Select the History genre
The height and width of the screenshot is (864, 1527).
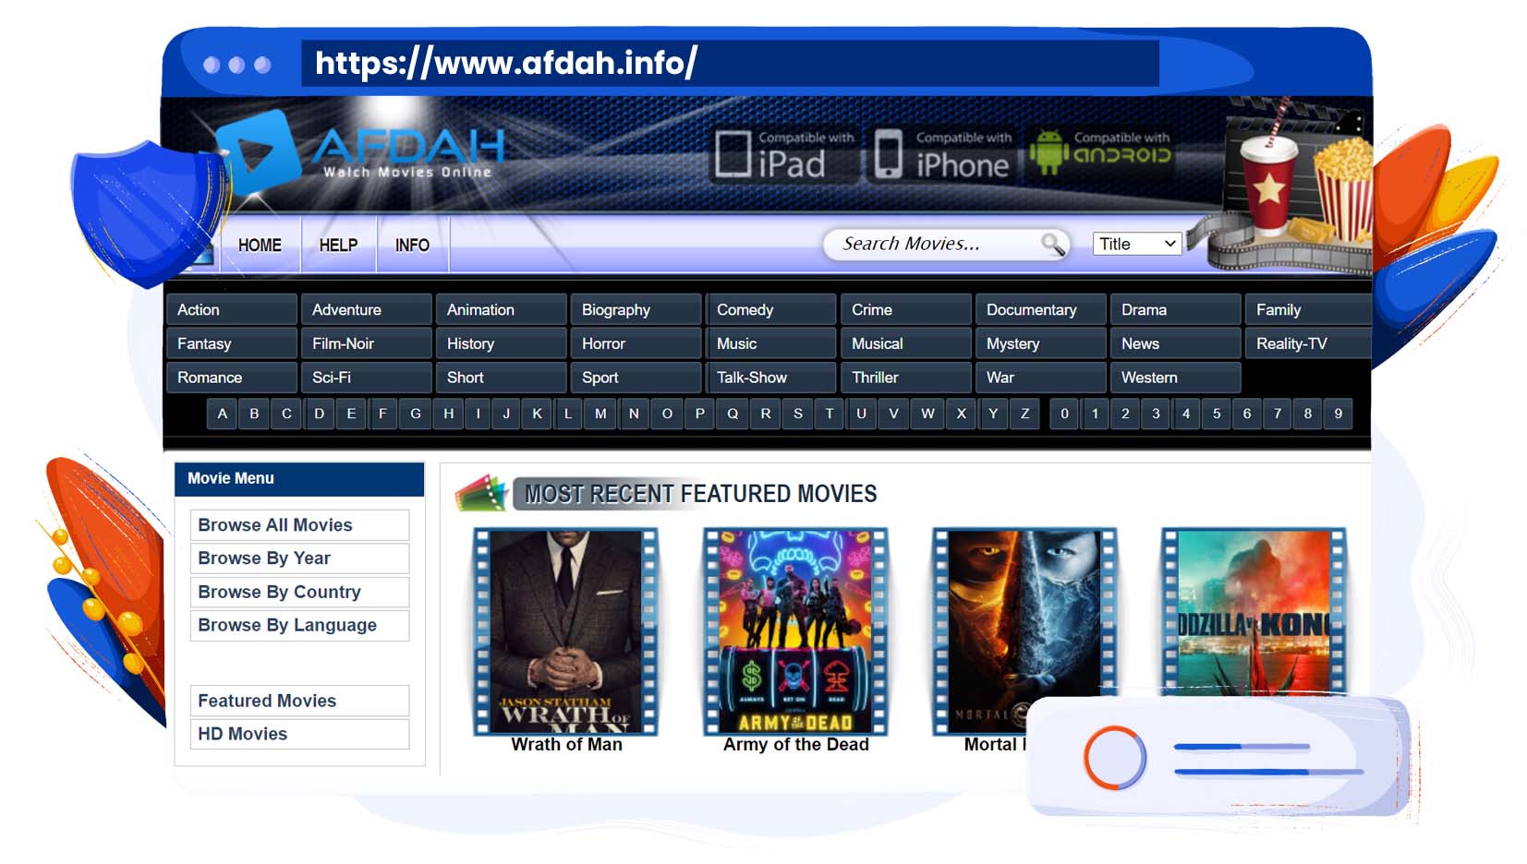pos(502,344)
